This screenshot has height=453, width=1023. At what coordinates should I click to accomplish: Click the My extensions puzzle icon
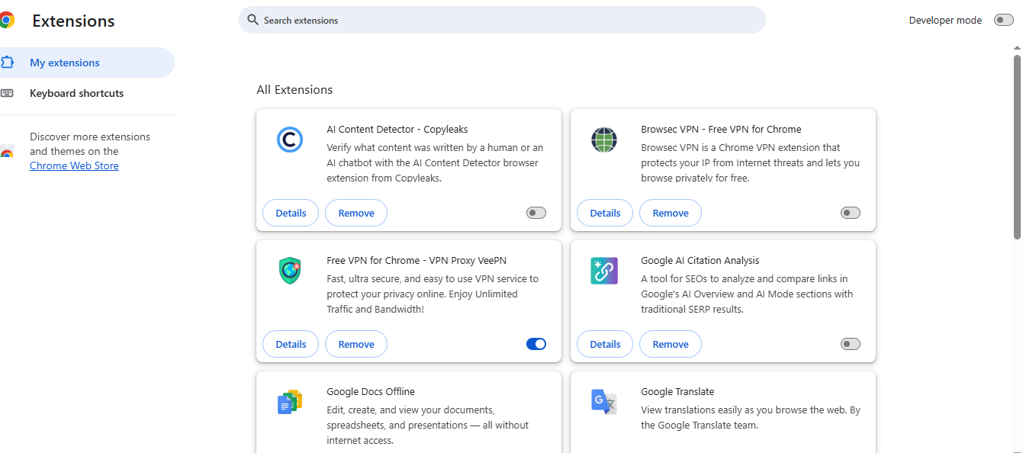pos(7,63)
